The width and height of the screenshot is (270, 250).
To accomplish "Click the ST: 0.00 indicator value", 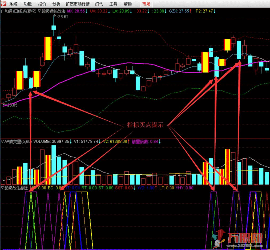I will (106, 188).
